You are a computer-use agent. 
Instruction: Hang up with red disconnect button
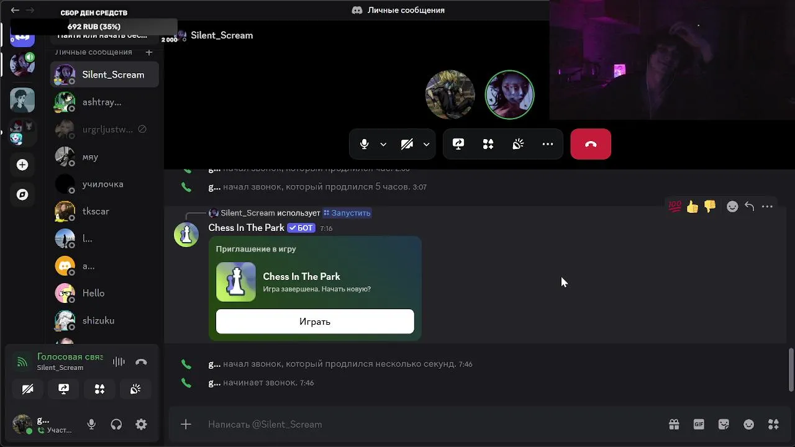(591, 144)
